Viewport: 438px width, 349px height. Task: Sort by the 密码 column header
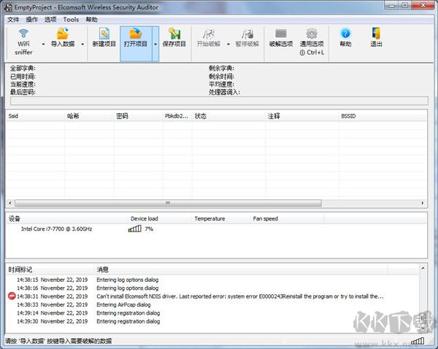coord(138,116)
